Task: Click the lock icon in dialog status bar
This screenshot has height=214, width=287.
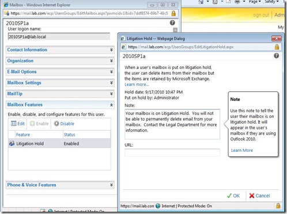Action: (x=278, y=206)
